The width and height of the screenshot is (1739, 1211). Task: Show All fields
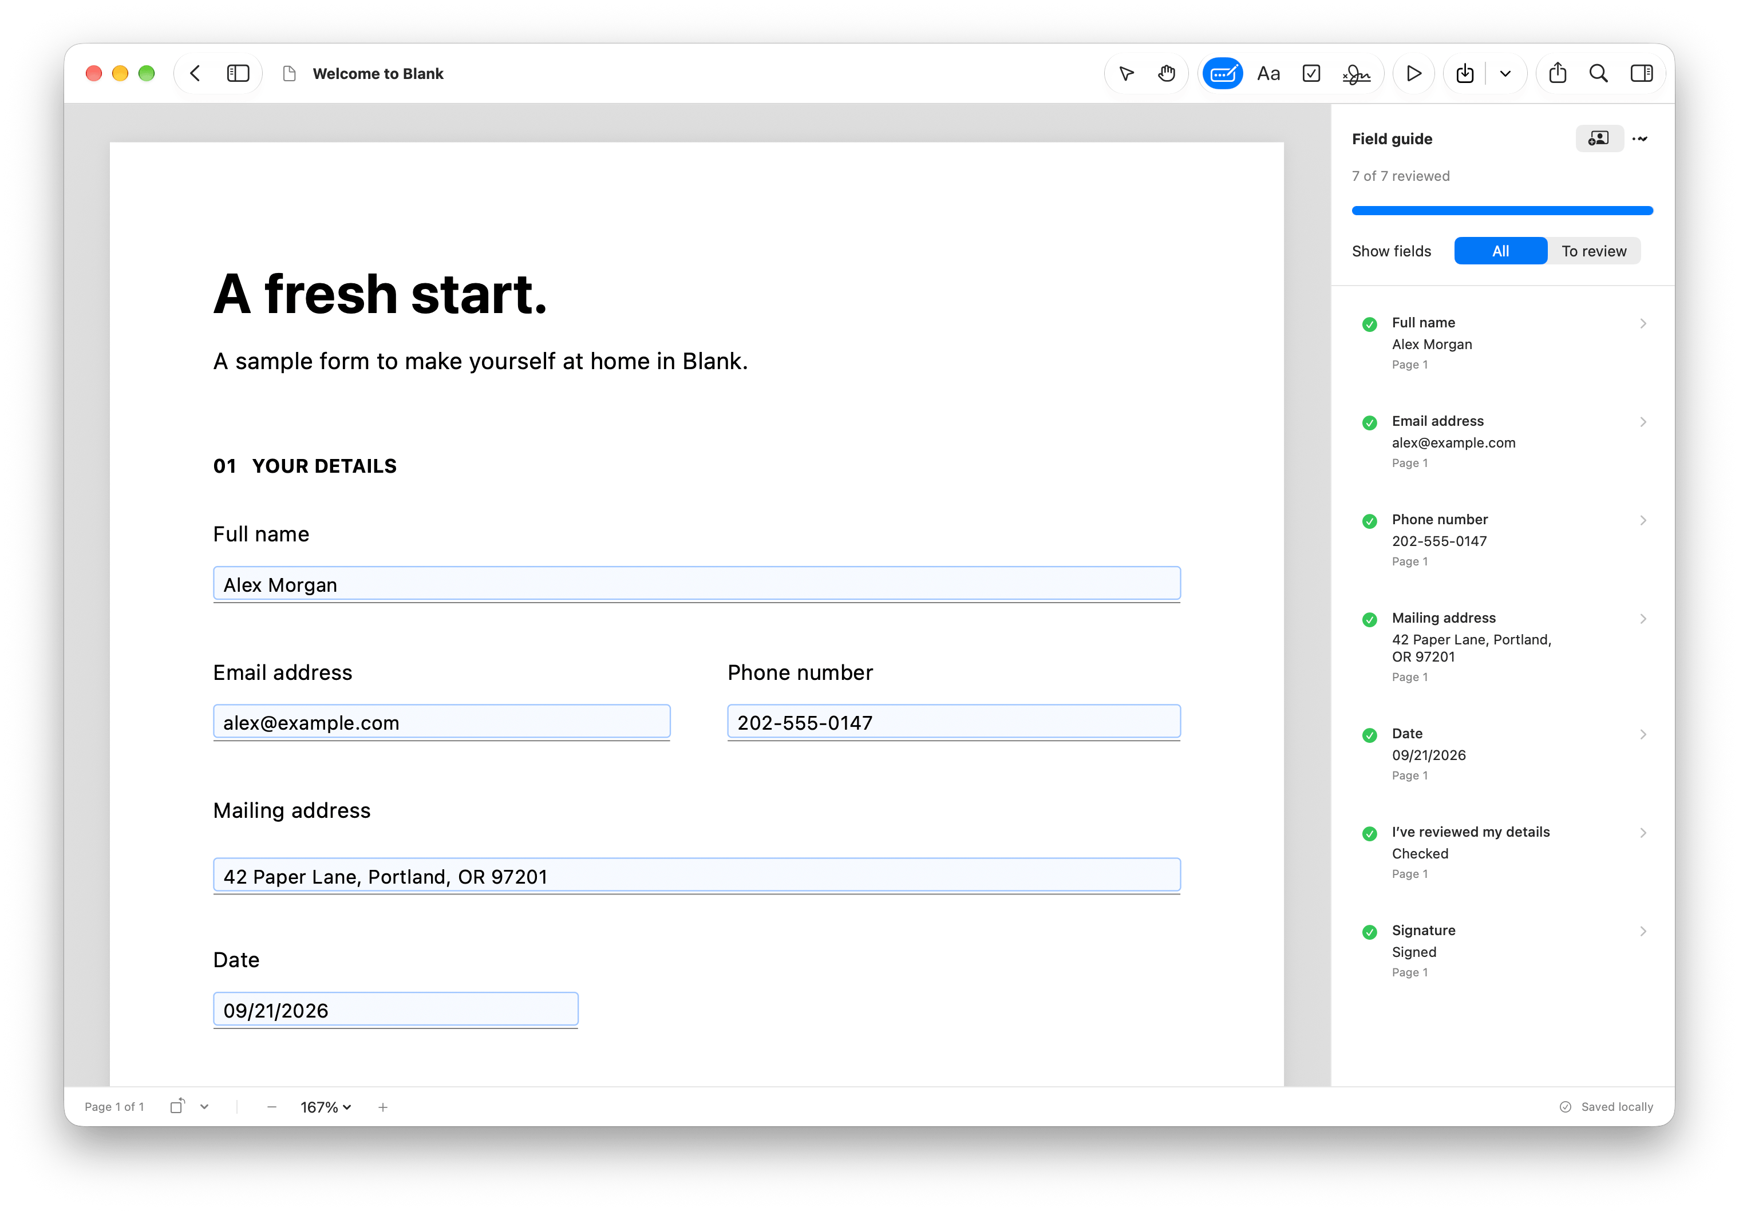pos(1500,251)
